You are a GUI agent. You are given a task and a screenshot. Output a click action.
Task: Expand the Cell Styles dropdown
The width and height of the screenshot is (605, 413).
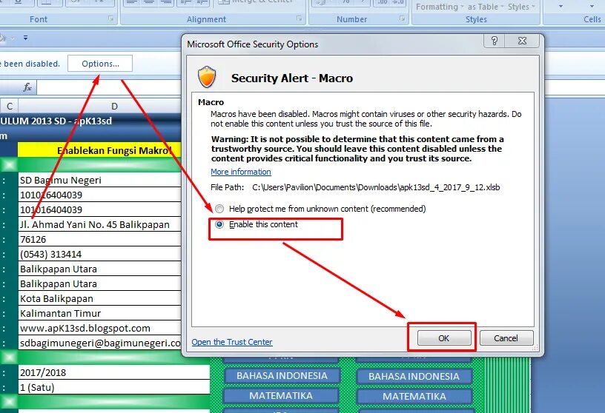click(533, 7)
